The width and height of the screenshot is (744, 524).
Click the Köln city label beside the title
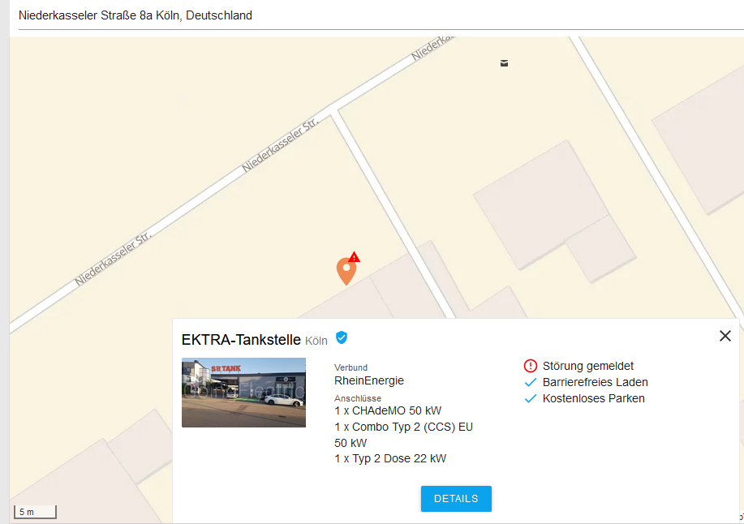(x=316, y=341)
